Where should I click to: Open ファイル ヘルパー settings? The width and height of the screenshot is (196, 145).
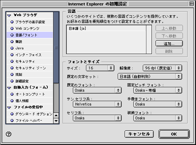point(30,121)
